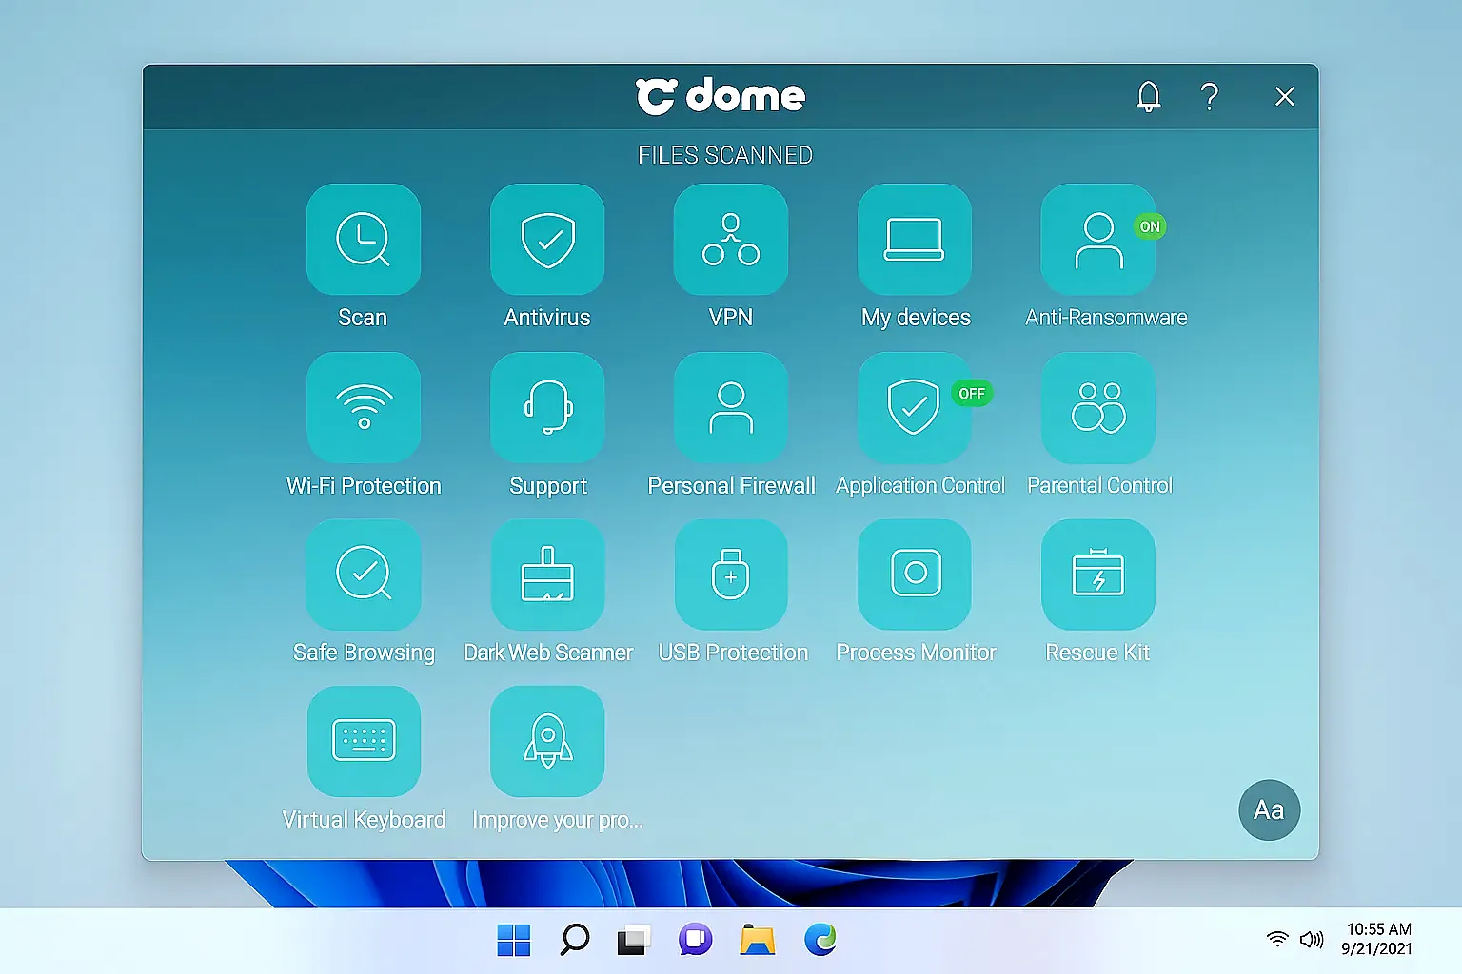1462x974 pixels.
Task: Open the Scan tile
Action: tap(363, 239)
